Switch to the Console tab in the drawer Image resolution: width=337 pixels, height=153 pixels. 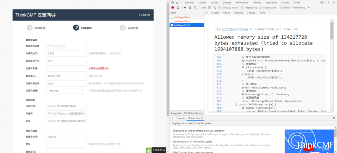click(x=181, y=118)
